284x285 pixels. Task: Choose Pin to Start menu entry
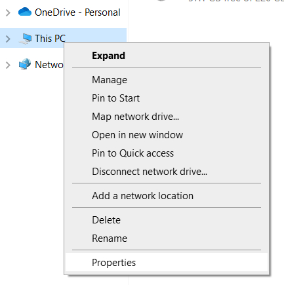pos(167,98)
